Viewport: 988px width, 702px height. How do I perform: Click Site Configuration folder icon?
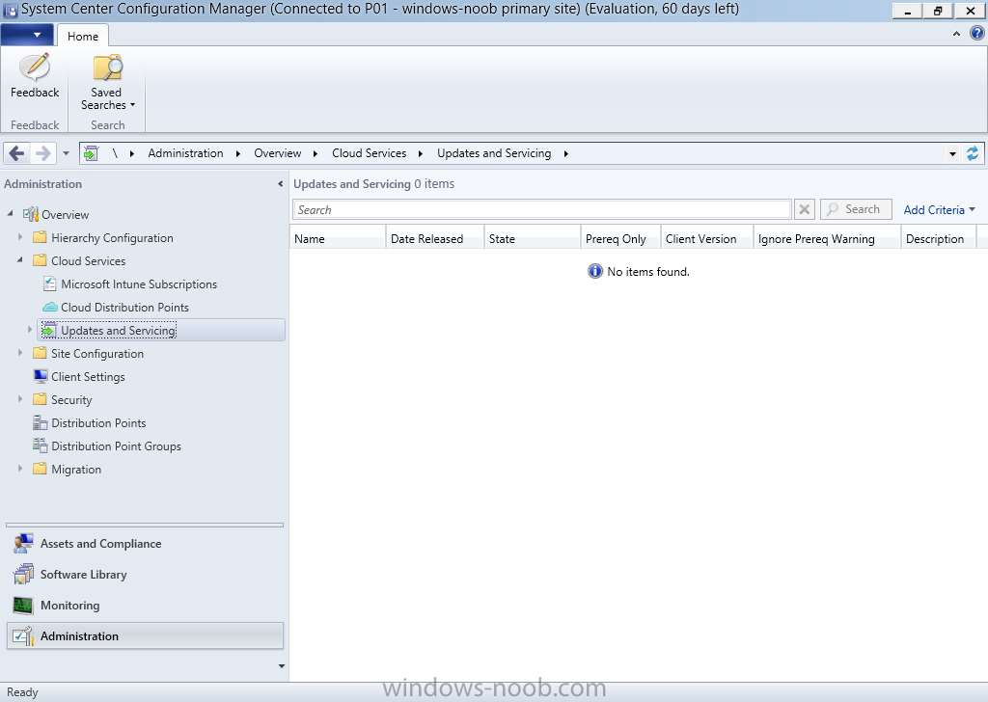(x=40, y=353)
